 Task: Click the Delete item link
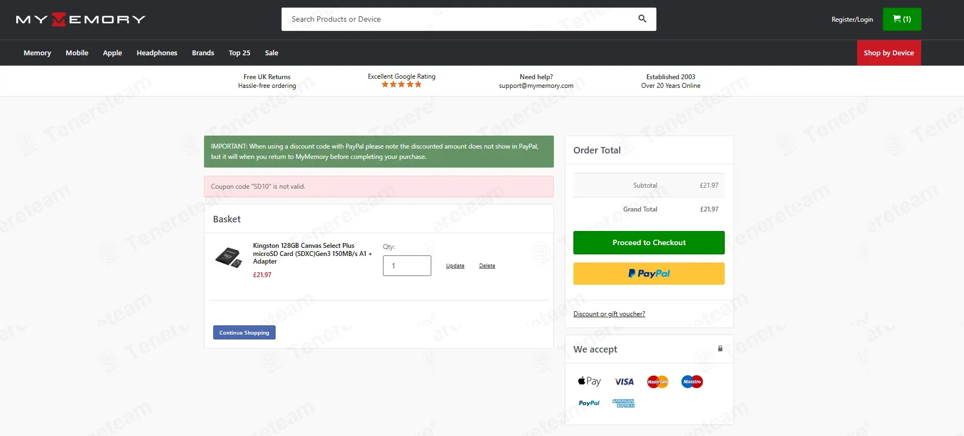pos(487,266)
